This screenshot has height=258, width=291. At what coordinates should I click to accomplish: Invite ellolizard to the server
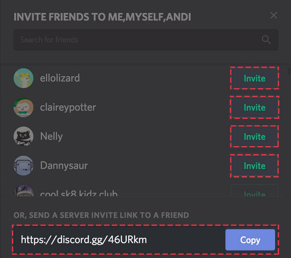(254, 78)
